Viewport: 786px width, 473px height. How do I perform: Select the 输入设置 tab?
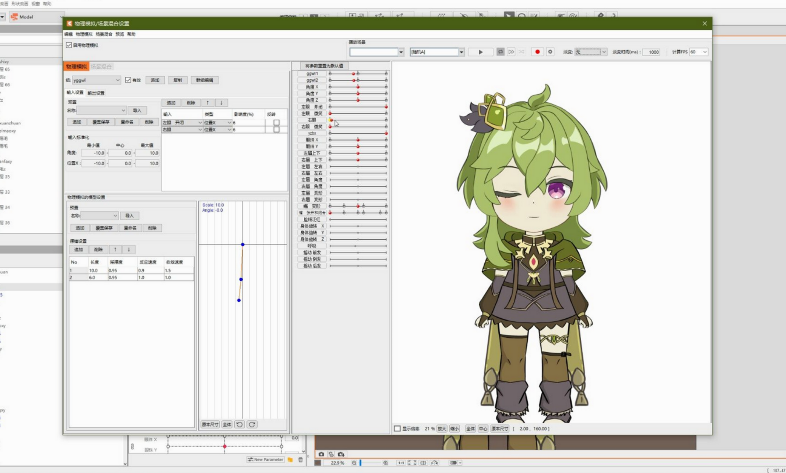click(75, 92)
